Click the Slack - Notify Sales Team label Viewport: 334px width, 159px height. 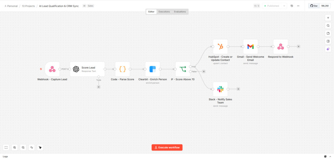(x=220, y=101)
